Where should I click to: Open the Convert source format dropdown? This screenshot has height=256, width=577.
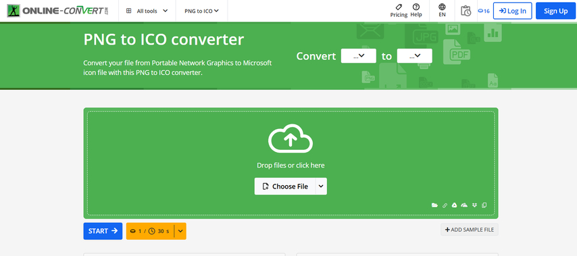(358, 56)
